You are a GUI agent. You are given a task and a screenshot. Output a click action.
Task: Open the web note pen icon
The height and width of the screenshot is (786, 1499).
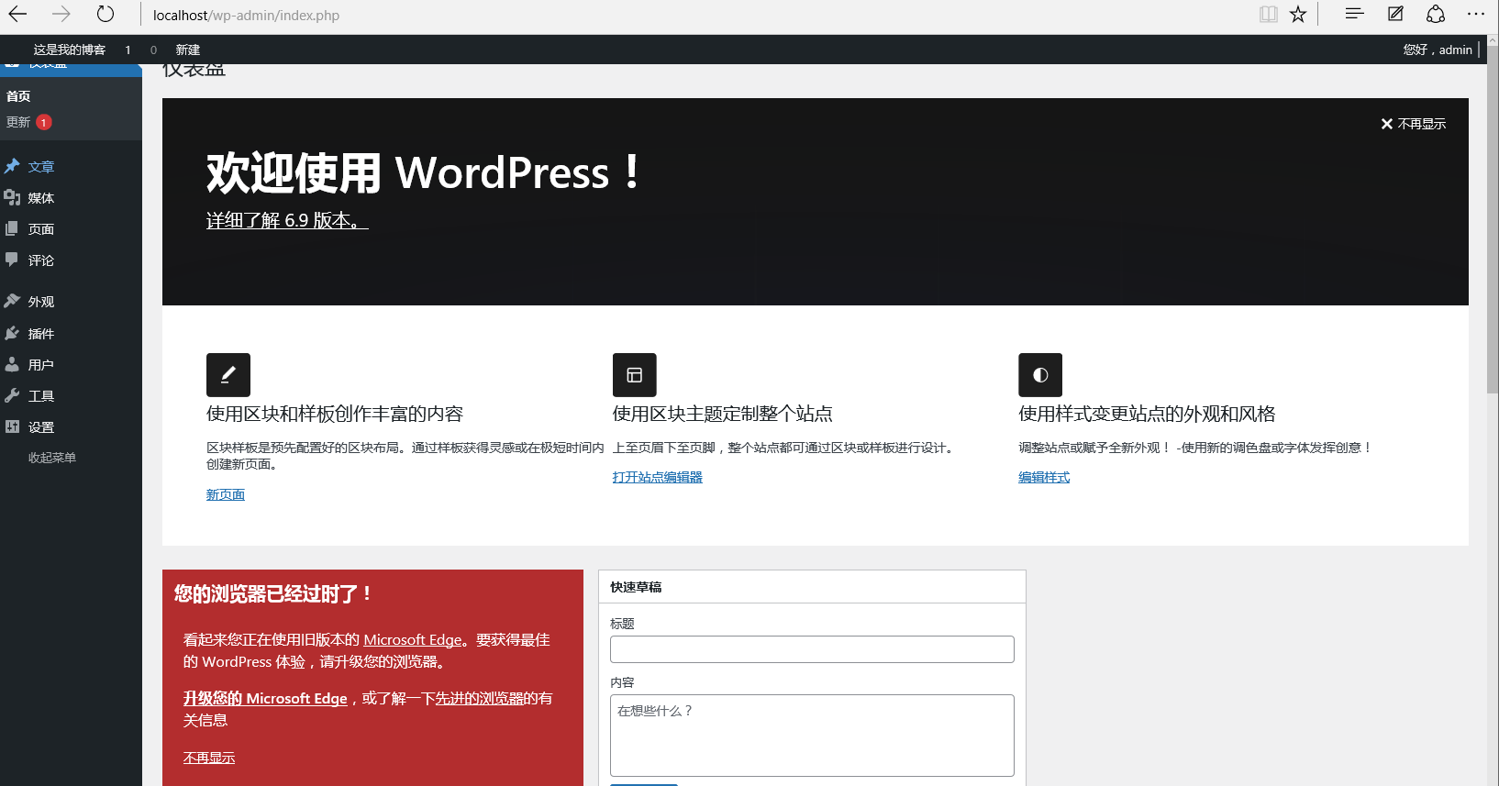point(1395,14)
